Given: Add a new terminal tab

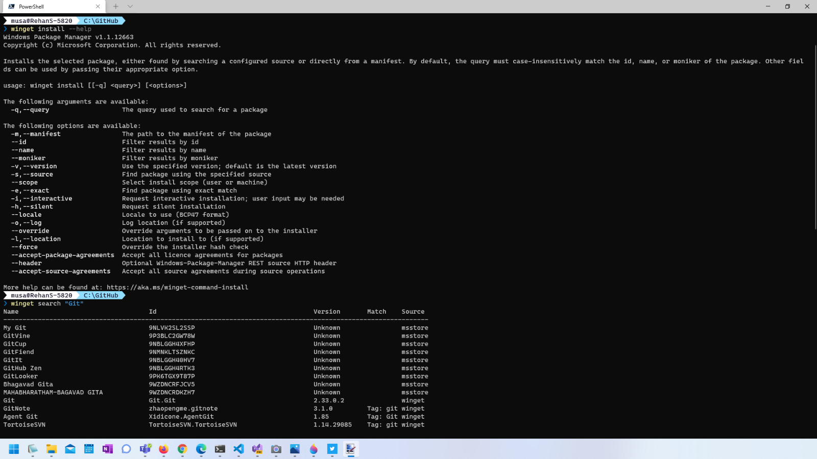Looking at the screenshot, I should pos(116,7).
